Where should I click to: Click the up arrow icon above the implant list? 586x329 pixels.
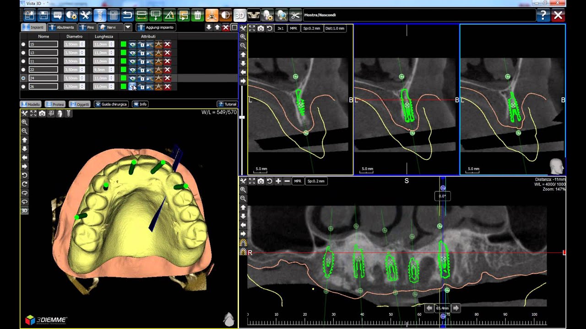click(217, 27)
